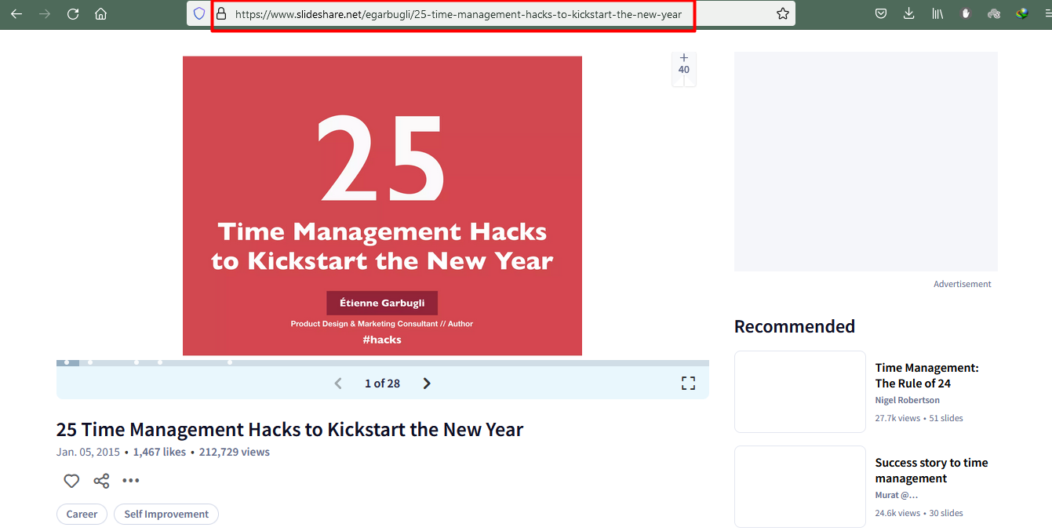Viewport: 1052px width, 531px height.
Task: Open author Nigel Robertson's profile
Action: pos(907,400)
